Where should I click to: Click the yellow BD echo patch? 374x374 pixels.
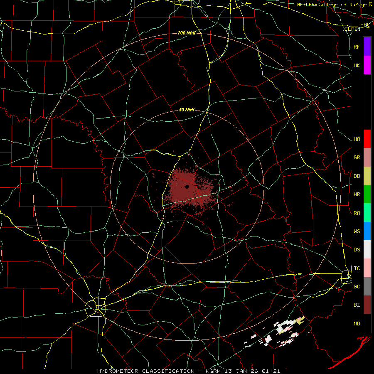click(x=300, y=320)
